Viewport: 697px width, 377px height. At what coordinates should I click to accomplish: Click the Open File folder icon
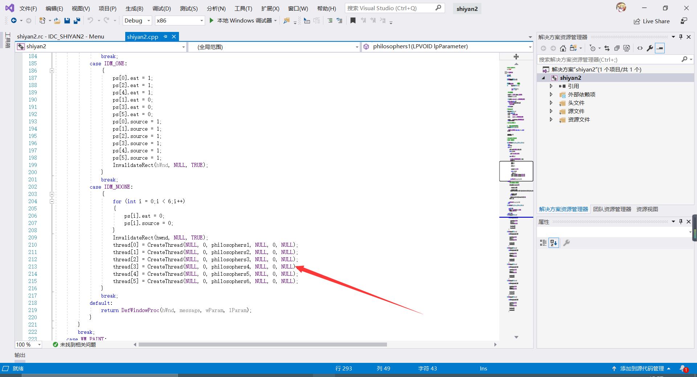[57, 21]
